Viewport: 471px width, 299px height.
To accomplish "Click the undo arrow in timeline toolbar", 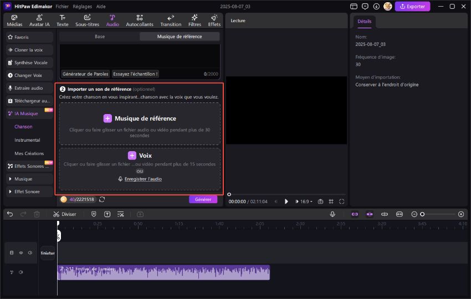I will click(x=10, y=214).
